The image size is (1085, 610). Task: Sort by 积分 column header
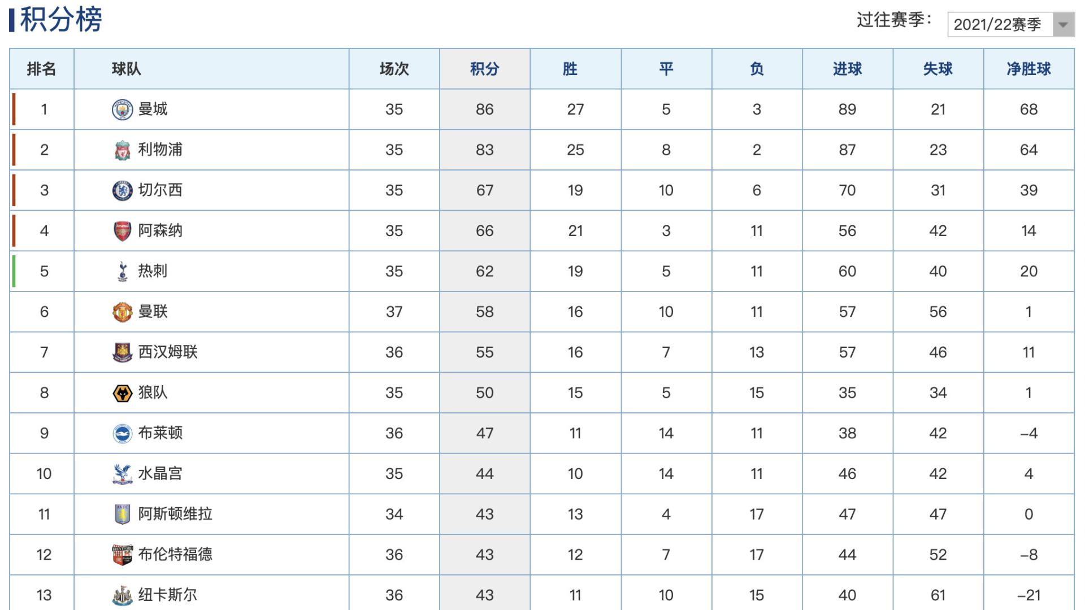pyautogui.click(x=484, y=69)
